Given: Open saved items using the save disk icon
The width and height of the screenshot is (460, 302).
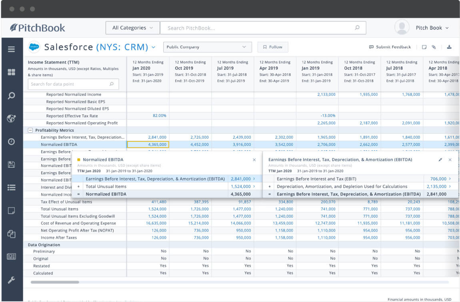Looking at the screenshot, I should pos(12,164).
